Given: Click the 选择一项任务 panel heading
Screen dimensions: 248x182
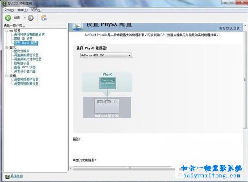Looking at the screenshot, I should (x=14, y=26).
